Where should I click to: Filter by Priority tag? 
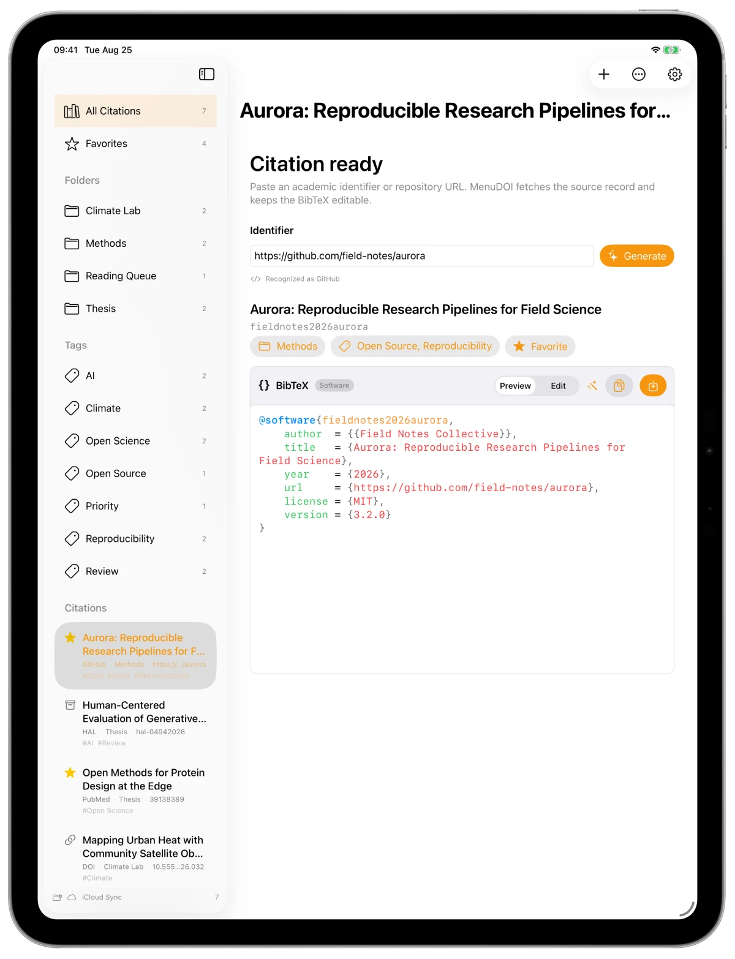tap(135, 506)
